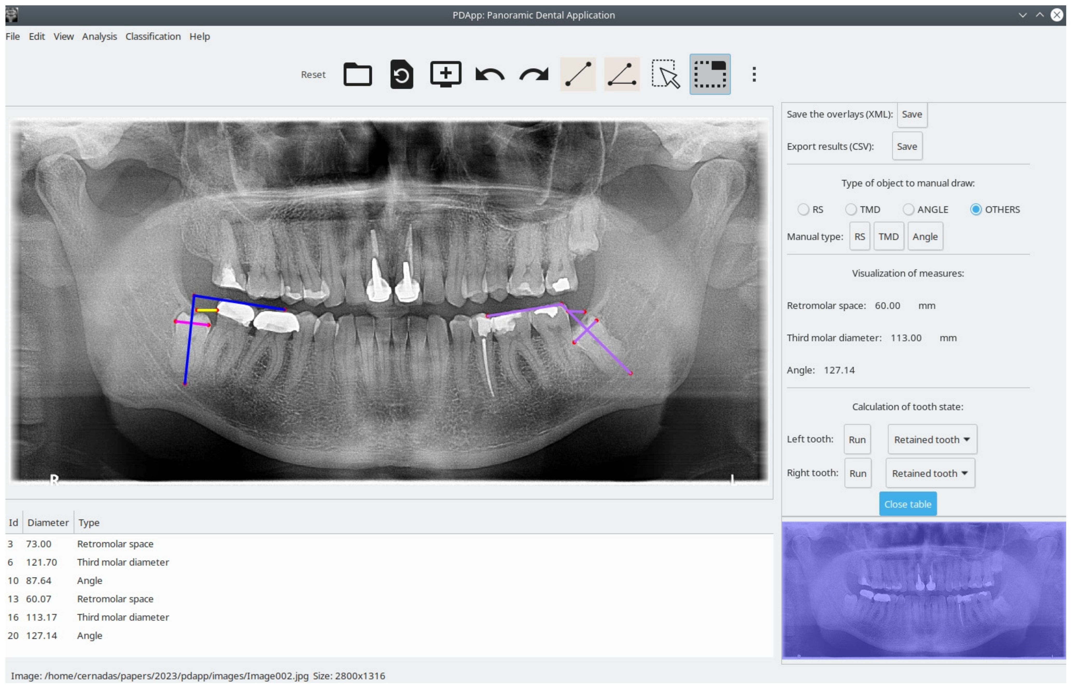
Task: Click the redo arrow icon
Action: point(534,74)
